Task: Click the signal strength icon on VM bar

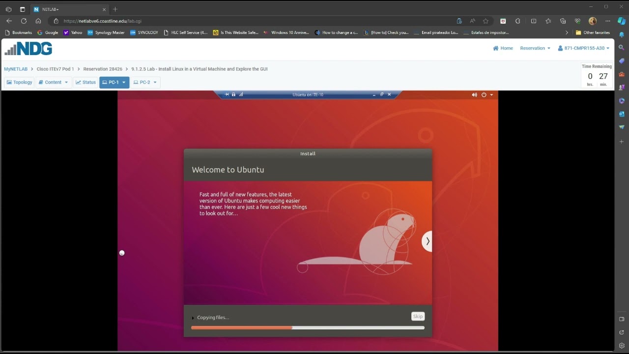Action: [x=241, y=94]
